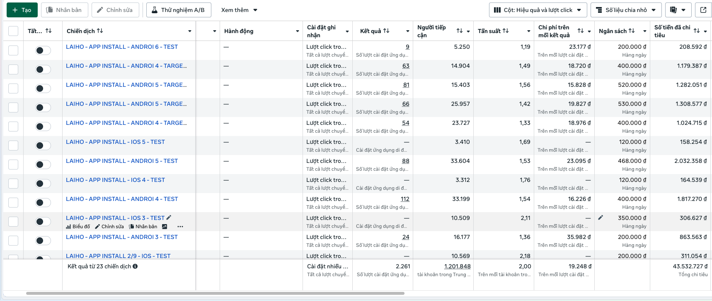Viewport: 712px width, 301px height.
Task: Select all campaigns with header checkbox
Action: (x=13, y=31)
